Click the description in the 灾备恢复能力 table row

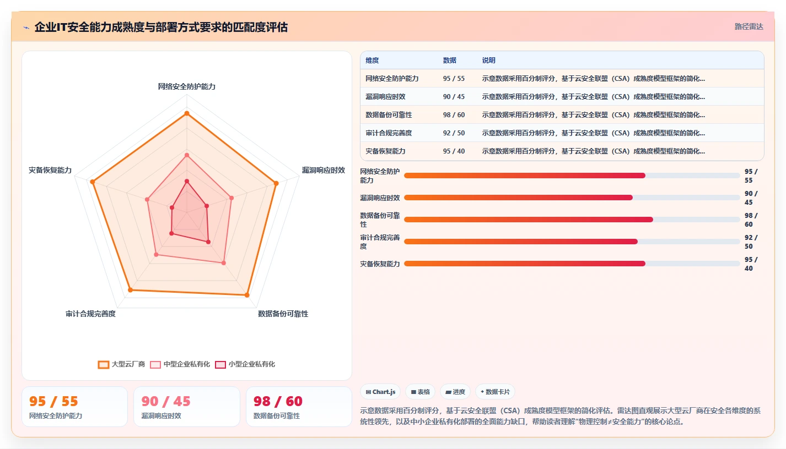point(593,151)
